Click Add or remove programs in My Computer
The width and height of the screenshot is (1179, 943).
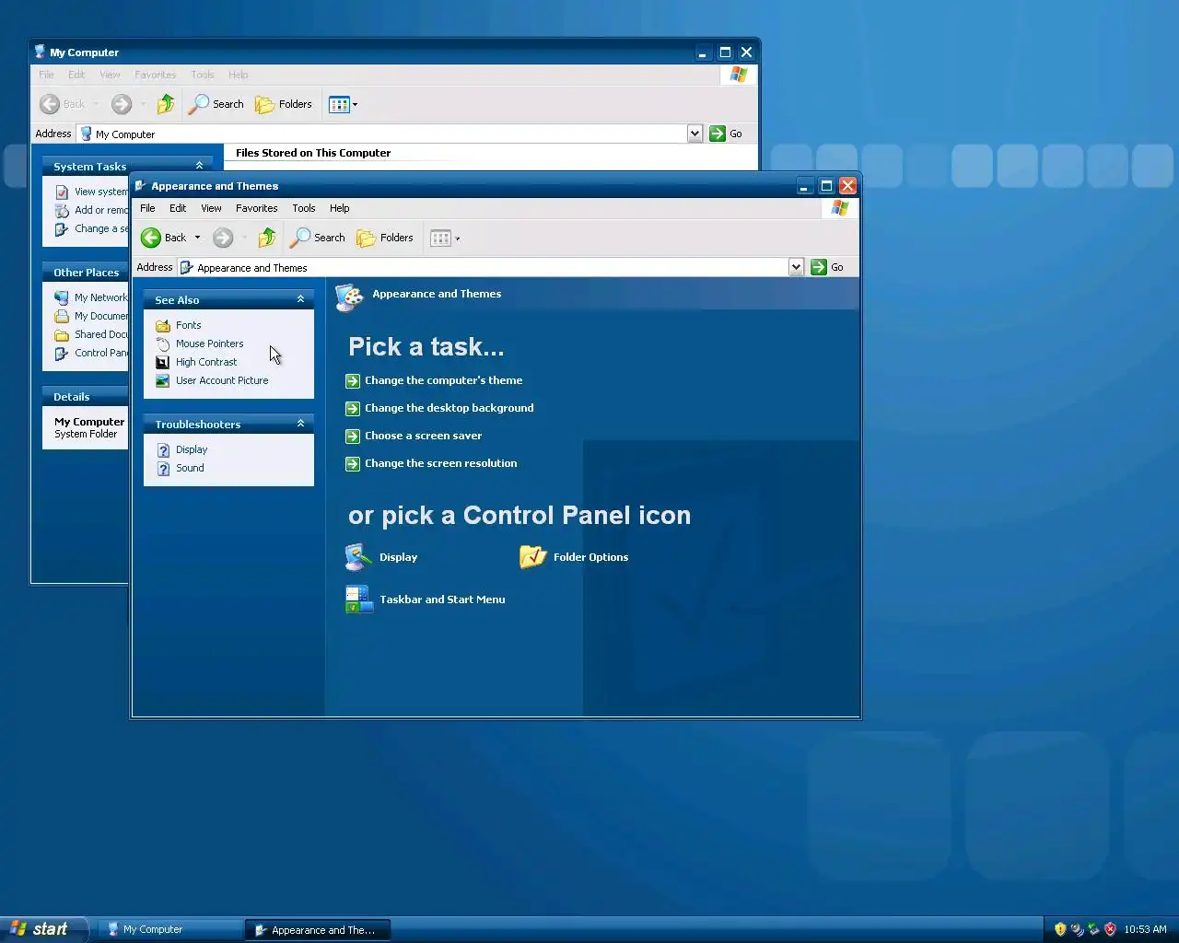click(101, 210)
